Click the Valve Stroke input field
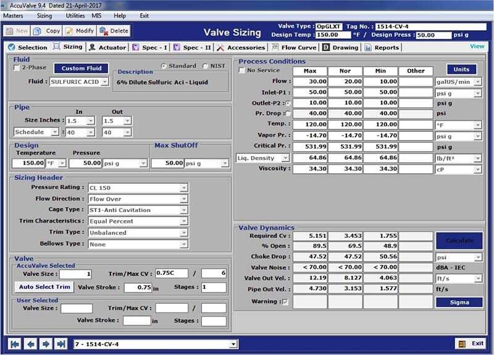Screen dimensions: 494x355 pyautogui.click(x=139, y=288)
